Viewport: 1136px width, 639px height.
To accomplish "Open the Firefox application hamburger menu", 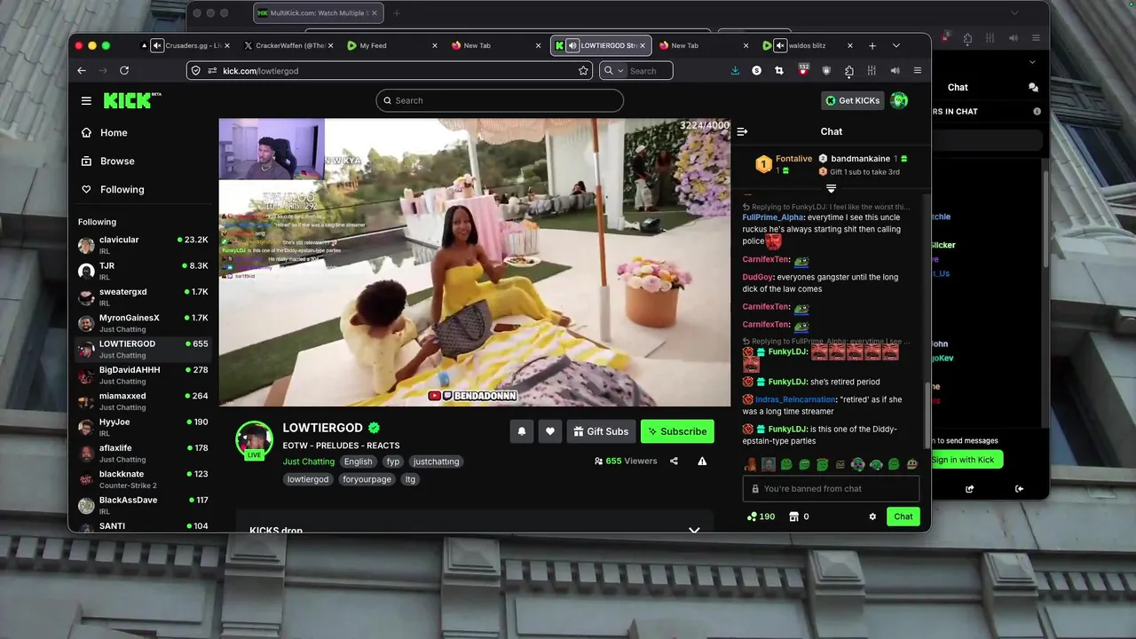I will pyautogui.click(x=917, y=70).
